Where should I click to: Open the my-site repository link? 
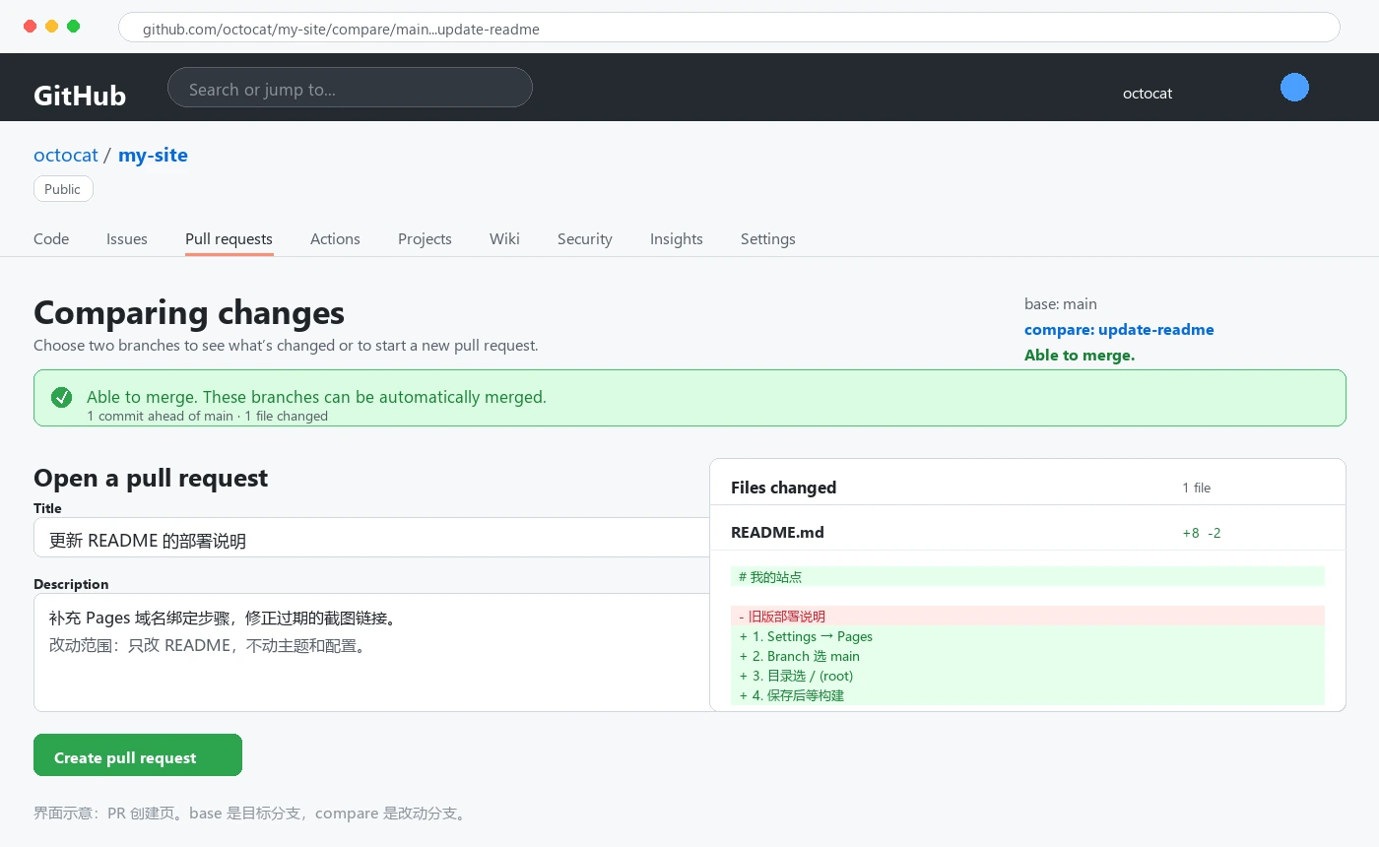(x=153, y=155)
